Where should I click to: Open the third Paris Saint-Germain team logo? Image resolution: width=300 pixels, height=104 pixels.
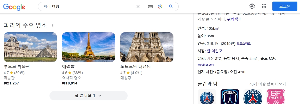pos(253,97)
